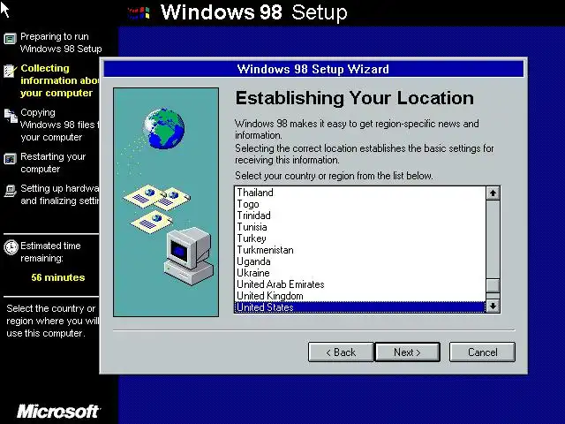Select Thailand in the country list
565x424 pixels.
tap(359, 193)
